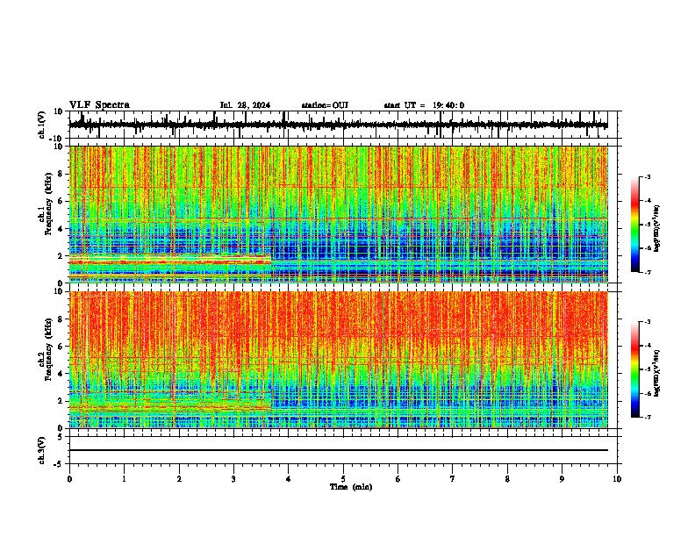Click the flat ch.3 voltage line
The height and width of the screenshot is (537, 695).
coord(338,450)
